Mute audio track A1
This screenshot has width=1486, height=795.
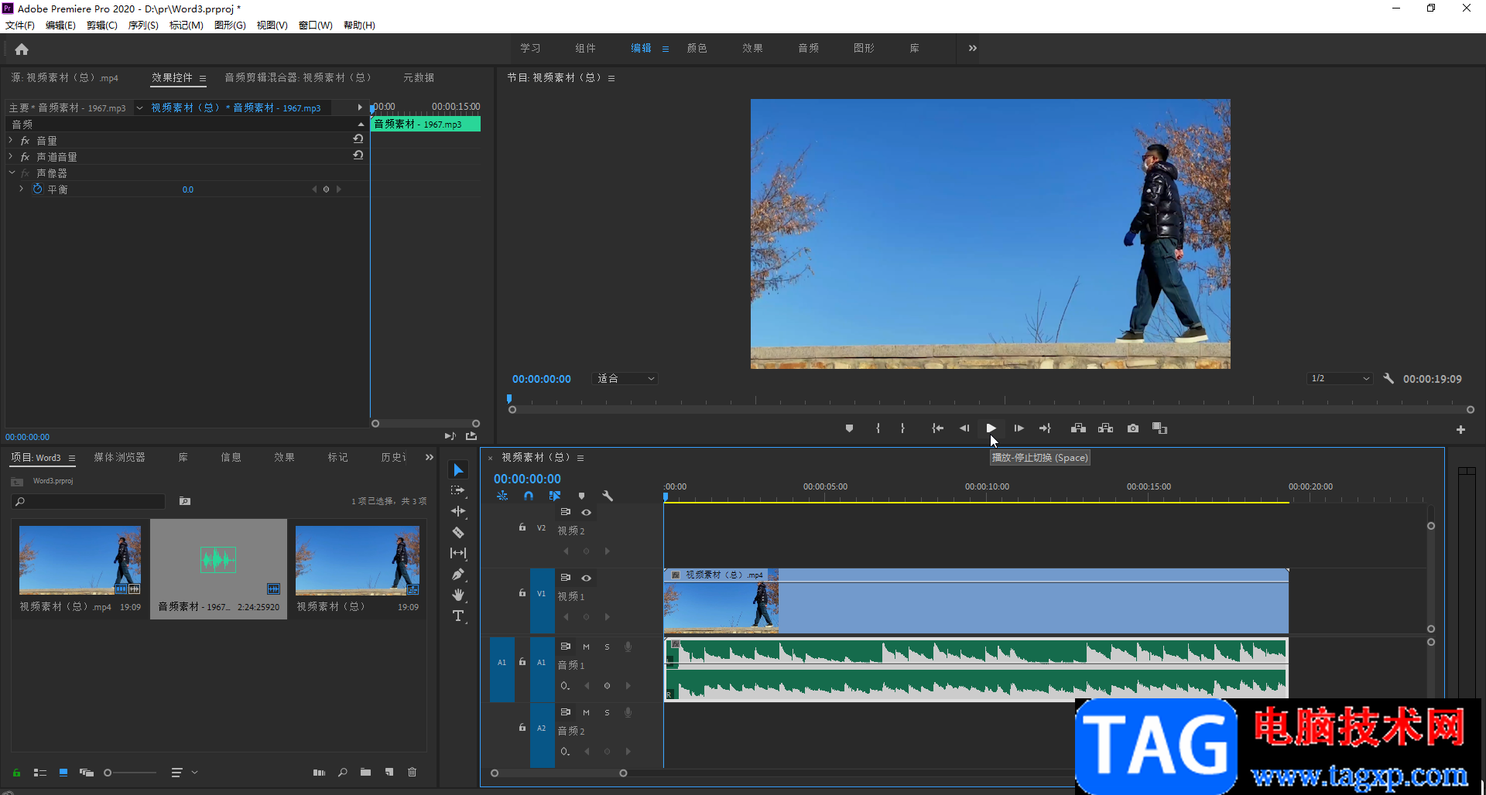(x=586, y=647)
